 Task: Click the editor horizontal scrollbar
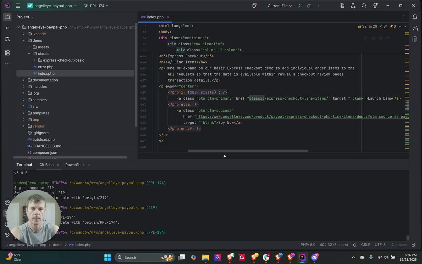(x=248, y=151)
